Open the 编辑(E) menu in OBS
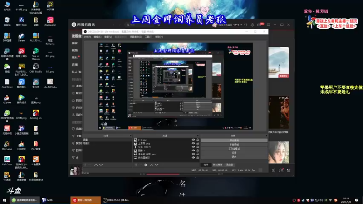Screen dimensions: 363x204 (x=98, y=37)
